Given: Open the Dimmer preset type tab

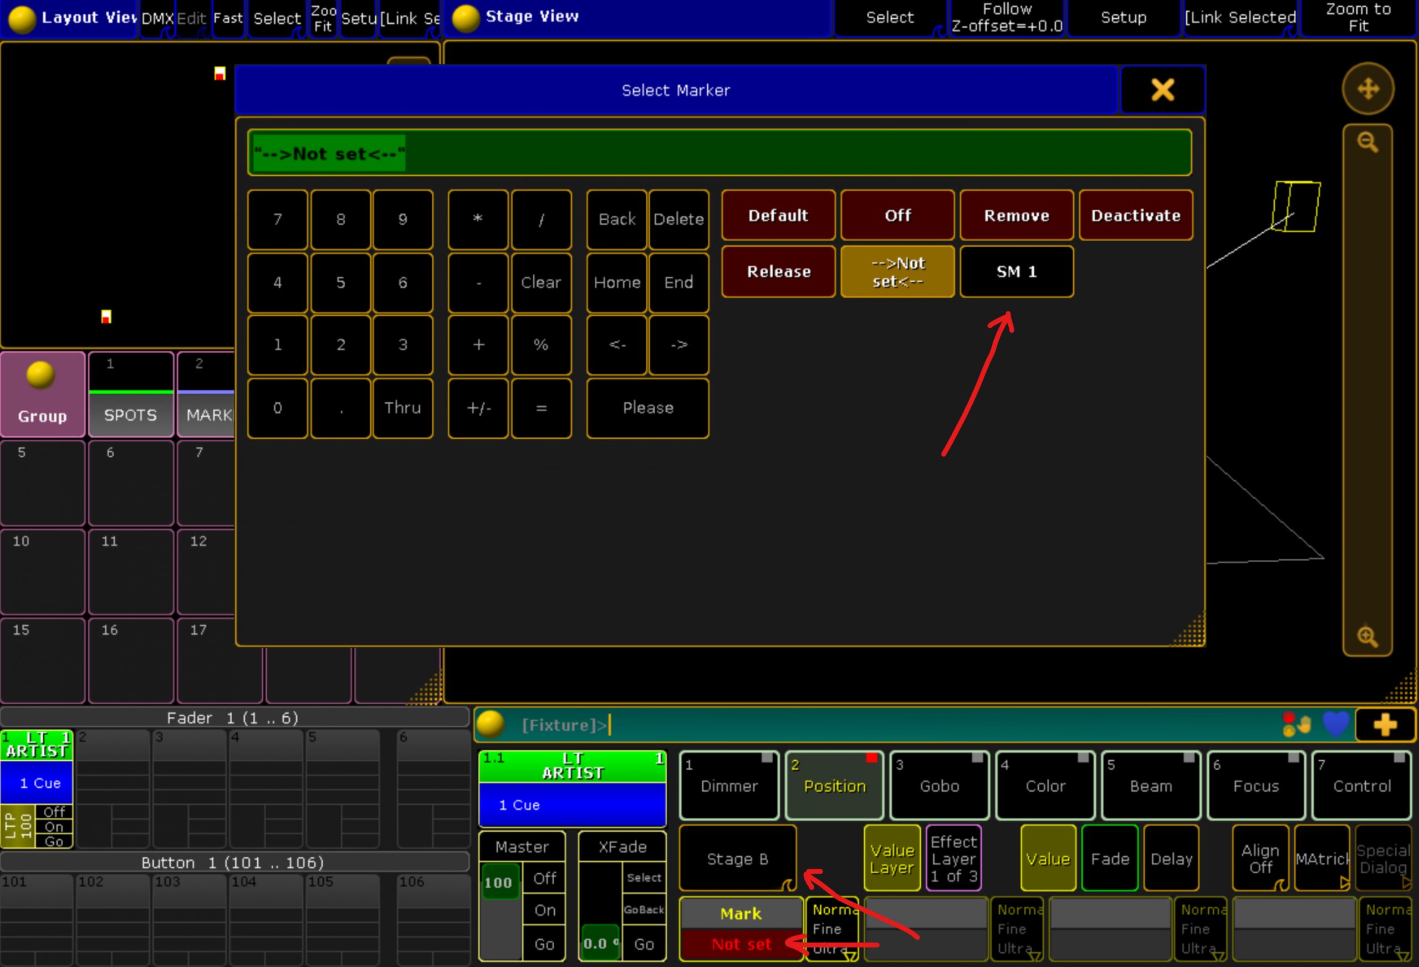Looking at the screenshot, I should (729, 786).
